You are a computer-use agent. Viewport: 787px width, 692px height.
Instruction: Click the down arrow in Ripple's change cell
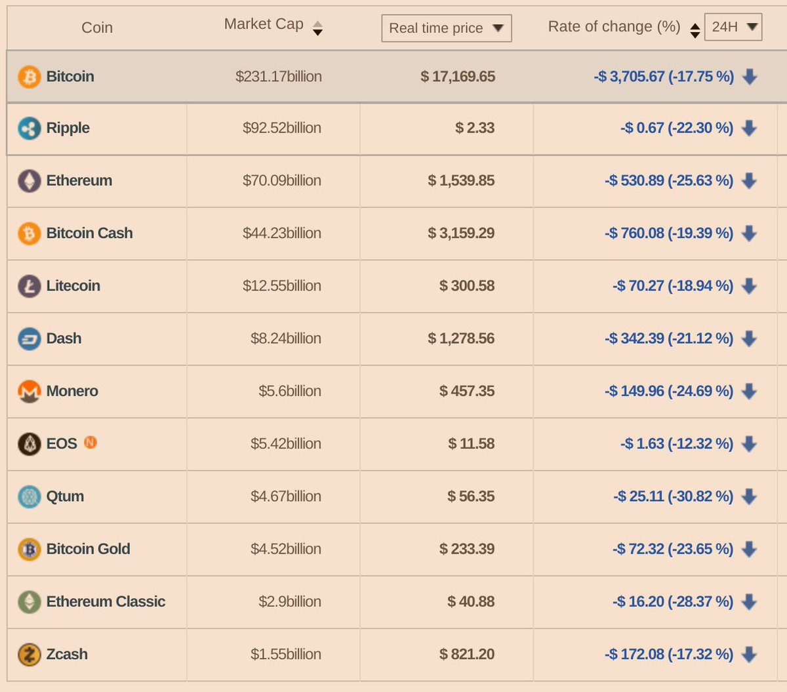pos(749,128)
